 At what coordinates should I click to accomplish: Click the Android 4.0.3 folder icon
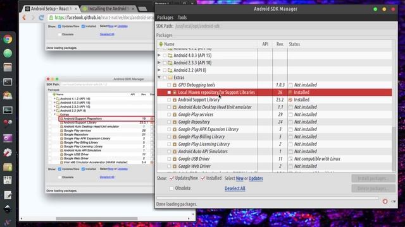[x=170, y=55]
